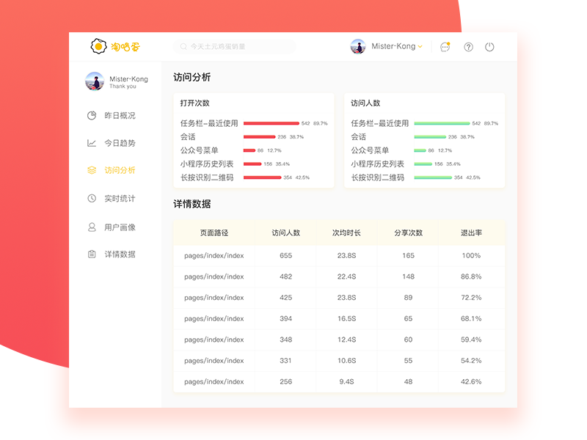Click the 详情数据 clipboard icon
587x440 pixels.
92,254
